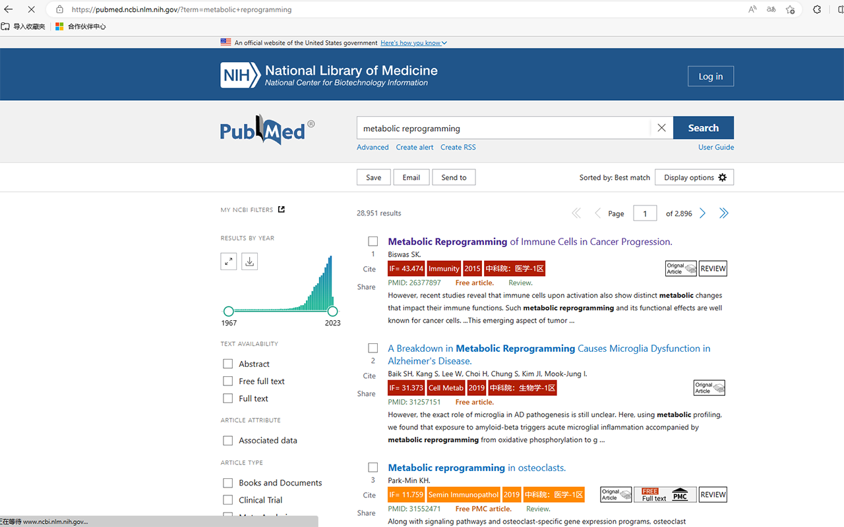This screenshot has width=844, height=527.
Task: Open the translate page icon
Action: click(x=771, y=9)
